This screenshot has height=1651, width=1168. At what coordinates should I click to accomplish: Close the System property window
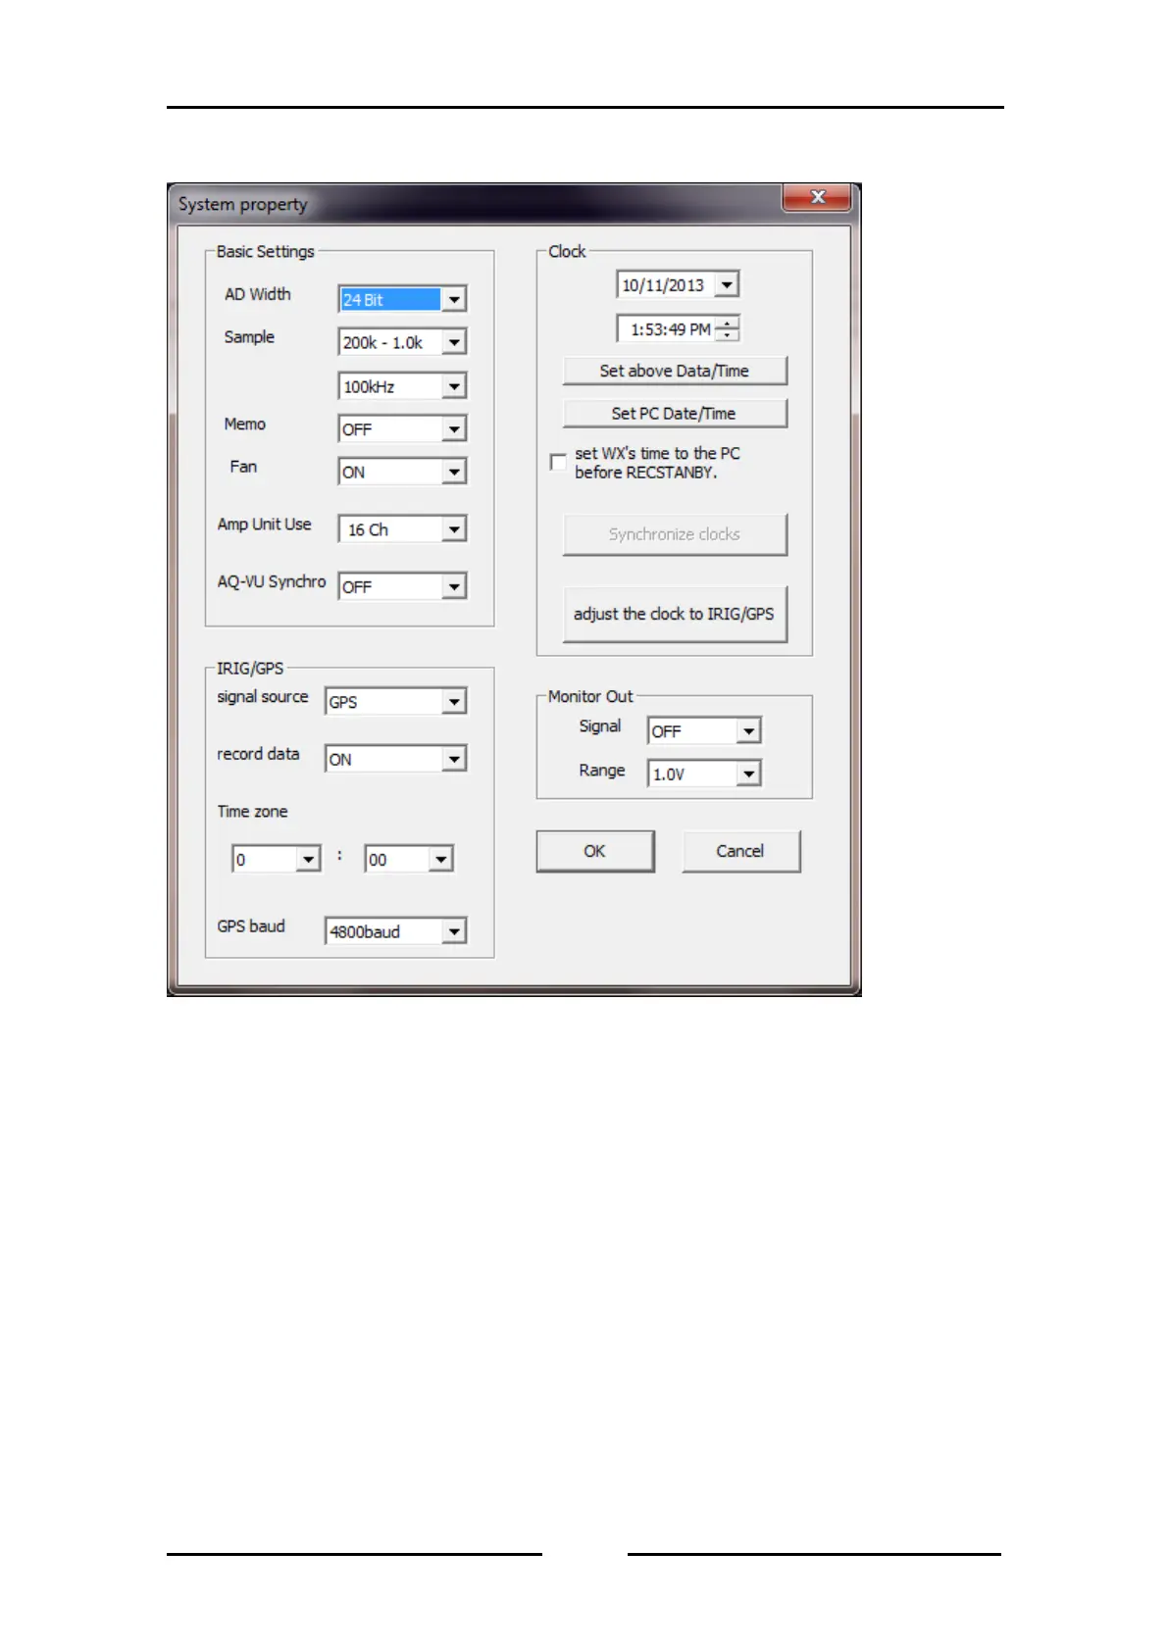(x=818, y=197)
